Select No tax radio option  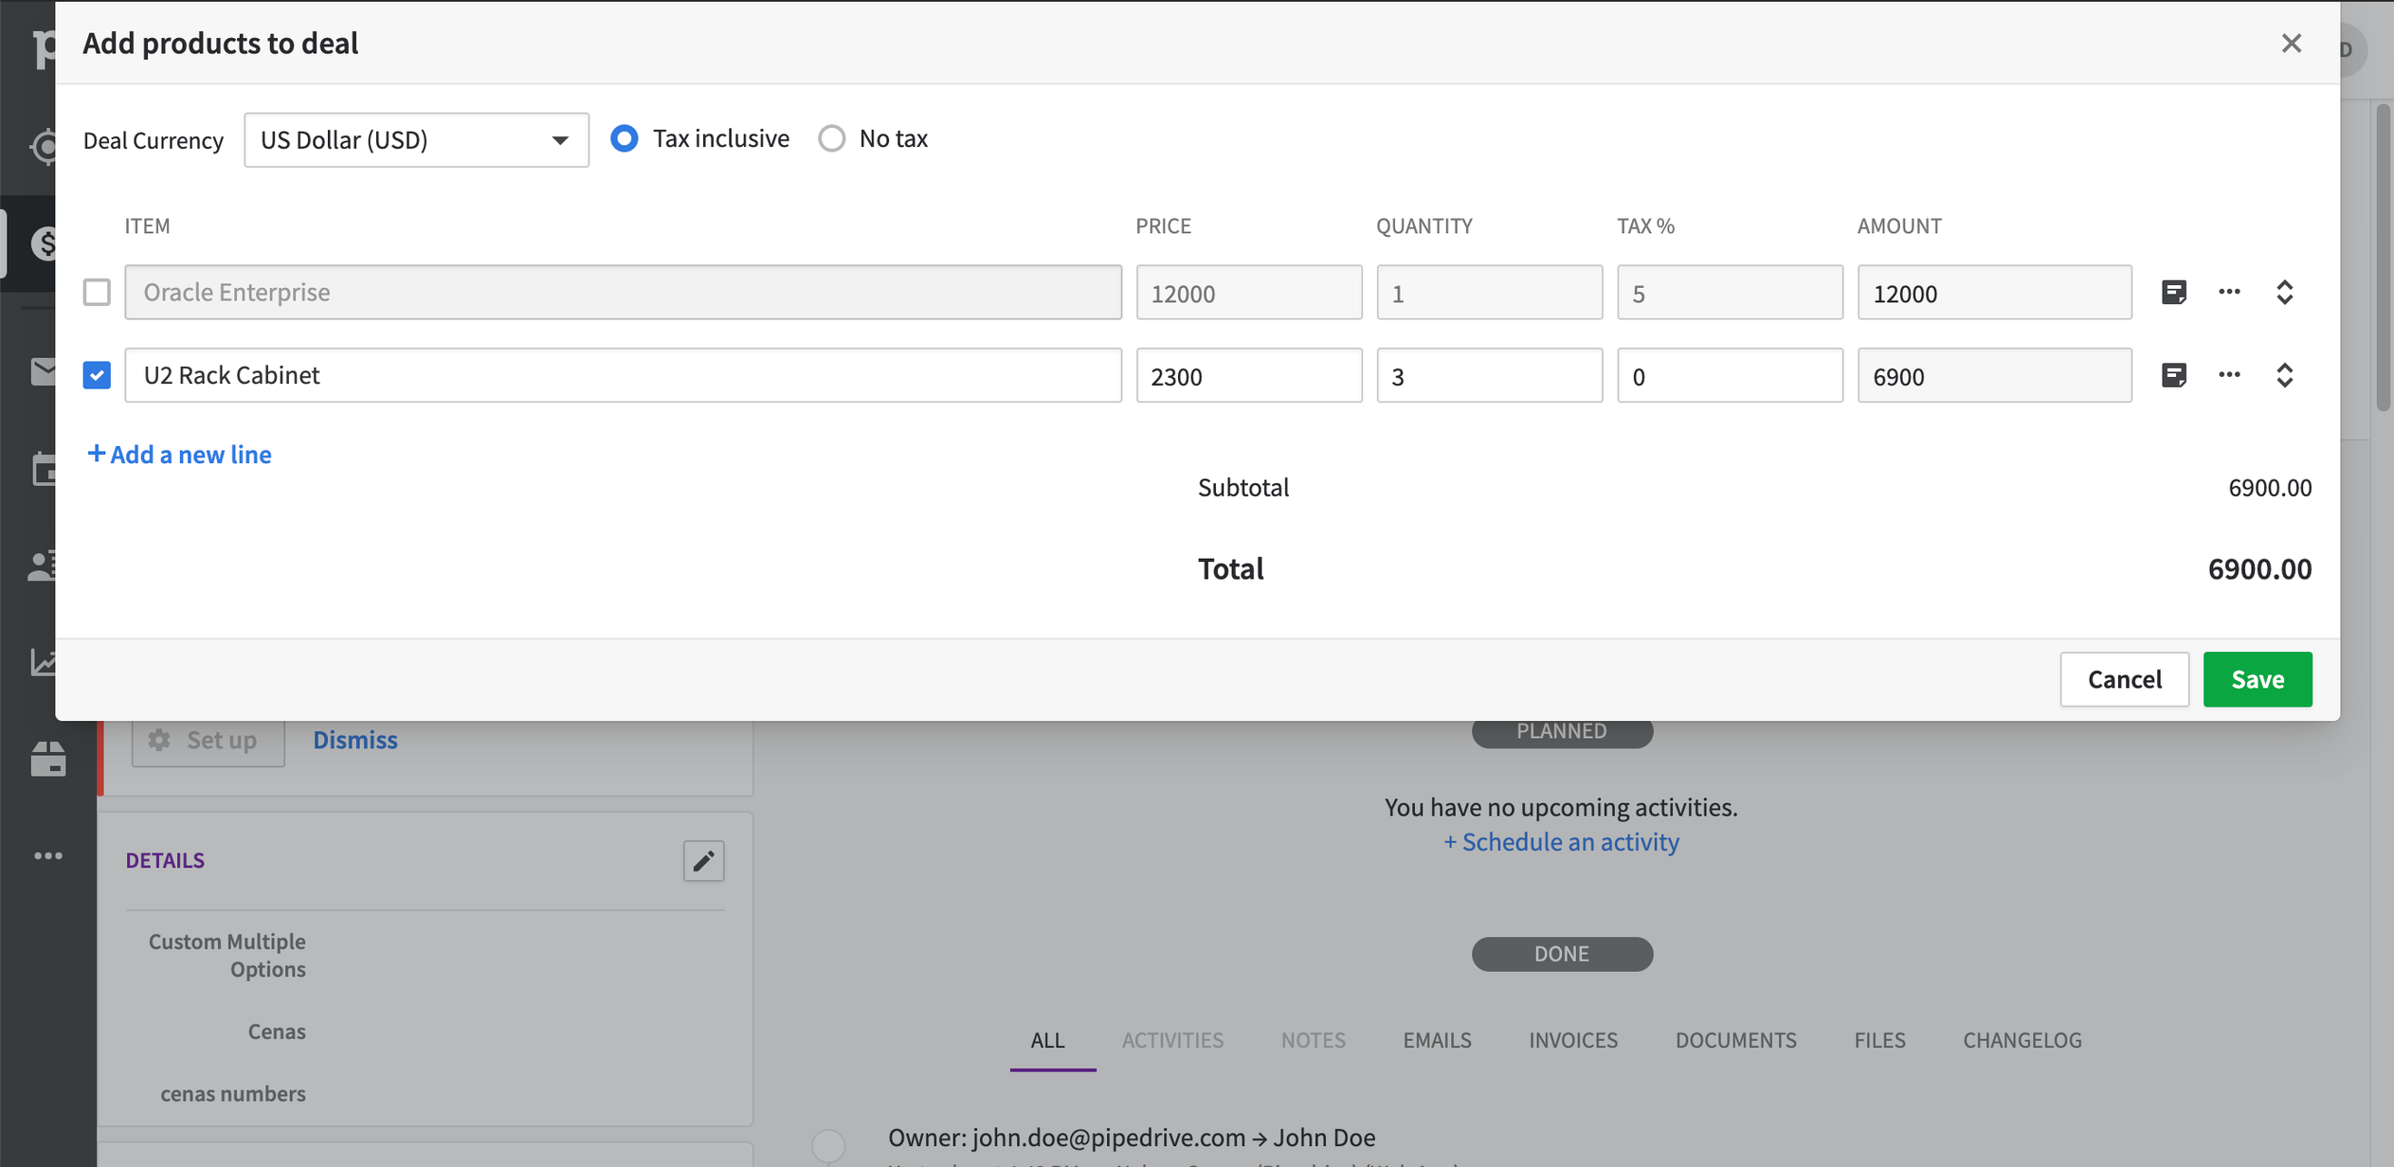coord(831,138)
